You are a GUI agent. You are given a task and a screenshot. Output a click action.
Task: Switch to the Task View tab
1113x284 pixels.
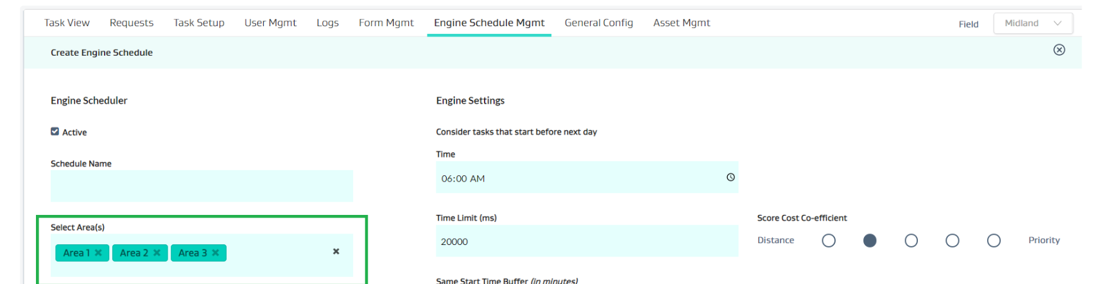click(67, 23)
